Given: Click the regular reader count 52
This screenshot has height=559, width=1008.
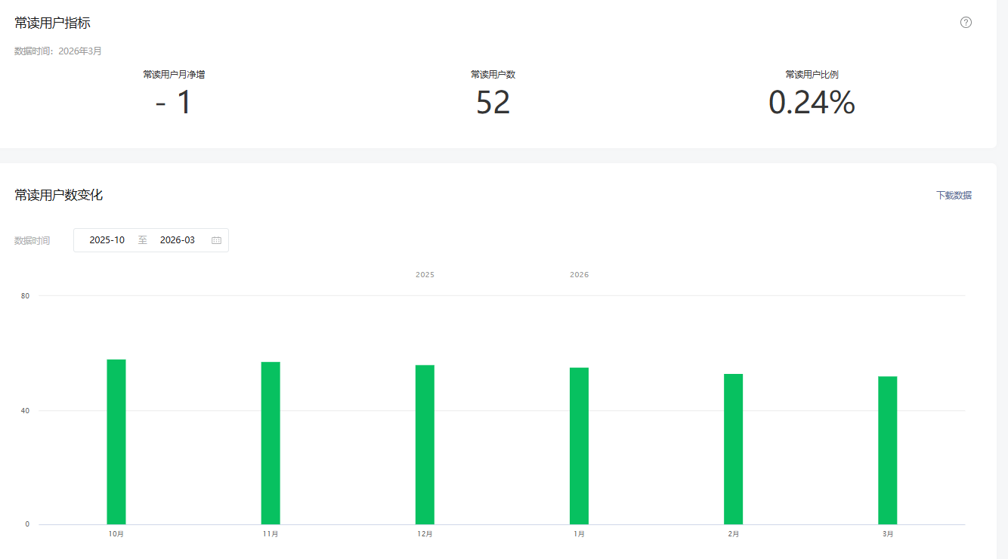Looking at the screenshot, I should pos(493,102).
